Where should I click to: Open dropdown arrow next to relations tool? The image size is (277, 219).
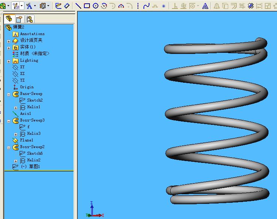pyautogui.click(x=21, y=6)
